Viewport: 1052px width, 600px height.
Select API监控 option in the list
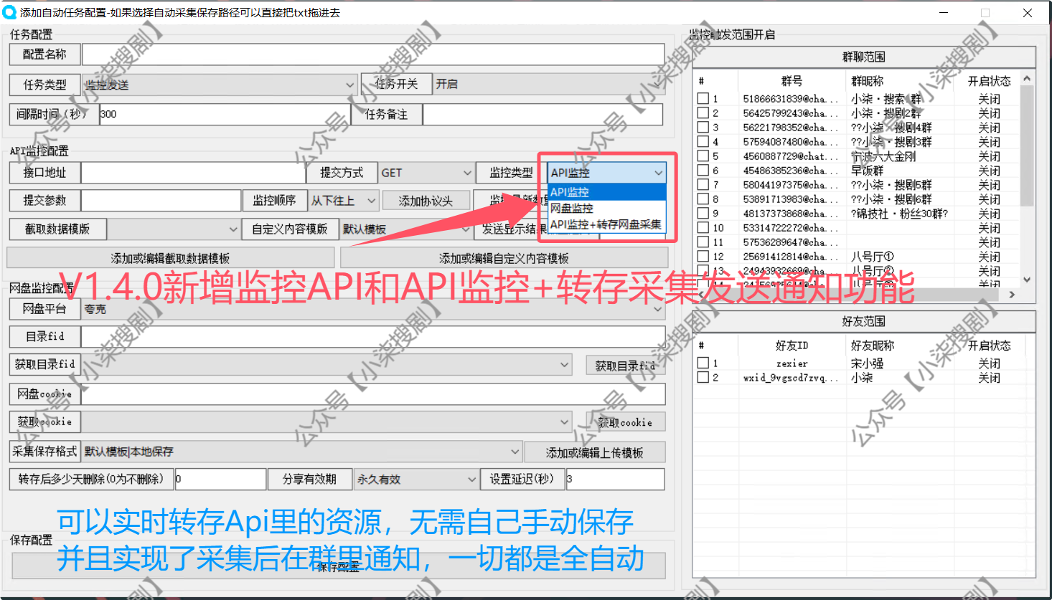(x=607, y=192)
